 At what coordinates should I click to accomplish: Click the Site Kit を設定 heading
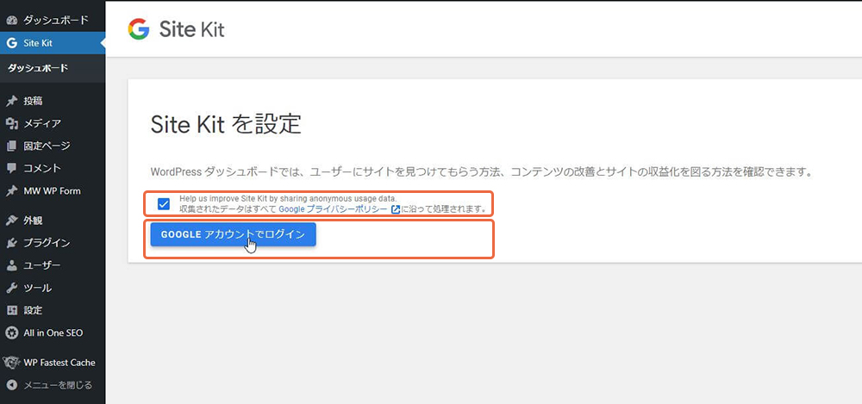(226, 125)
